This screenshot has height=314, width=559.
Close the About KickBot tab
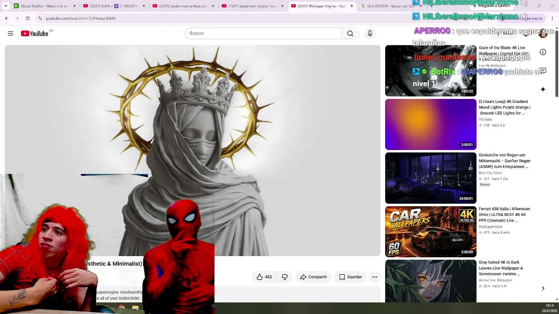[x=75, y=6]
